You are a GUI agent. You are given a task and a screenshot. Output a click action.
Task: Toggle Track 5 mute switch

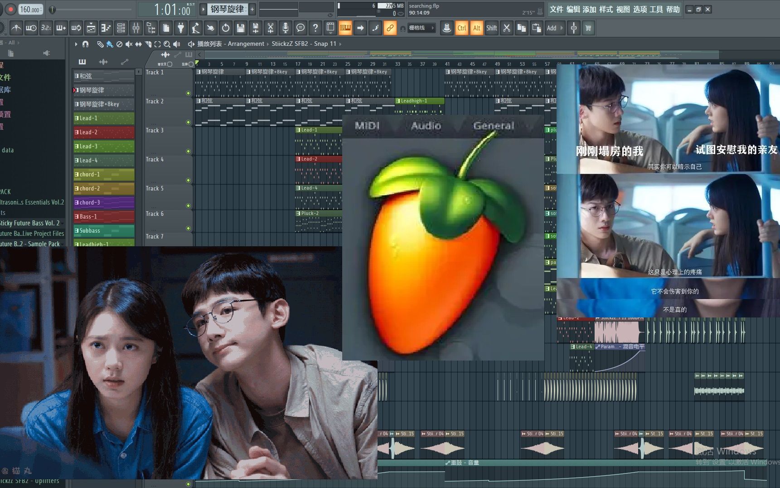(x=188, y=206)
